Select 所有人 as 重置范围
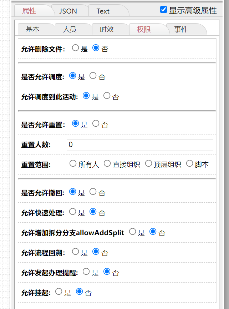Screen dimensions: 229x309 (73, 164)
